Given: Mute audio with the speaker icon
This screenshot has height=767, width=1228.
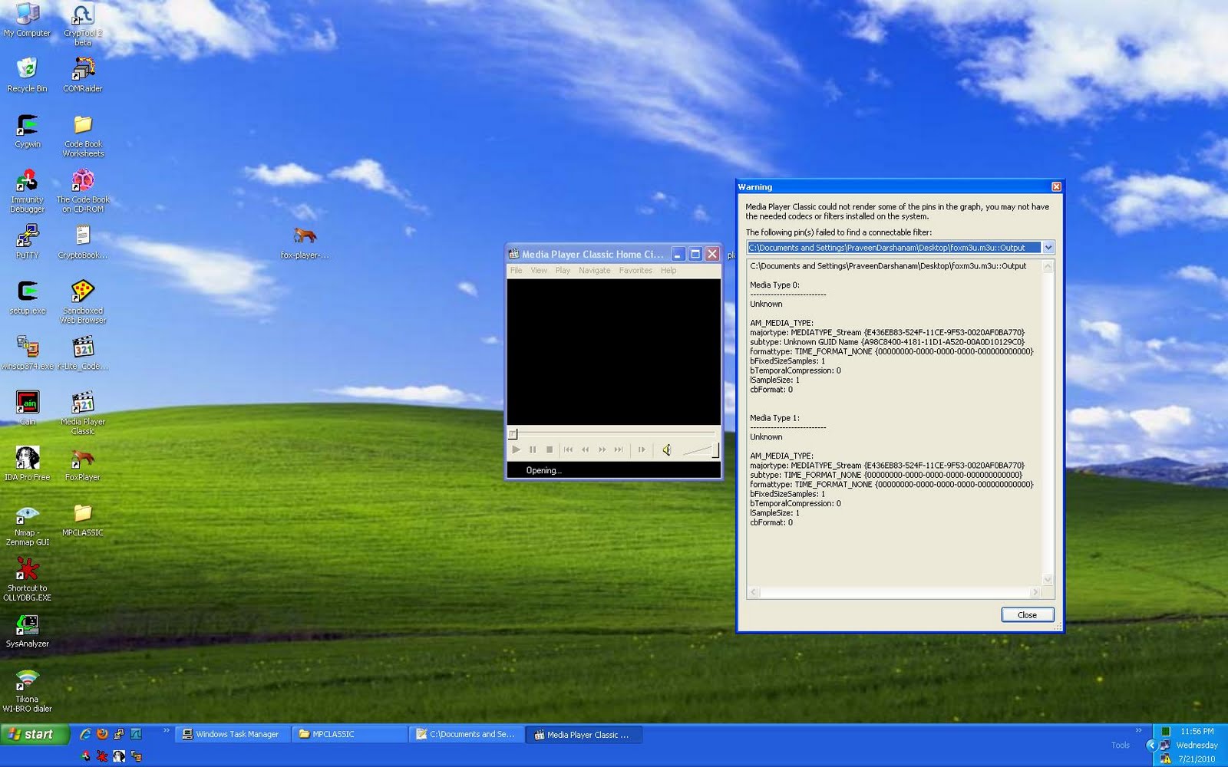Looking at the screenshot, I should tap(667, 450).
